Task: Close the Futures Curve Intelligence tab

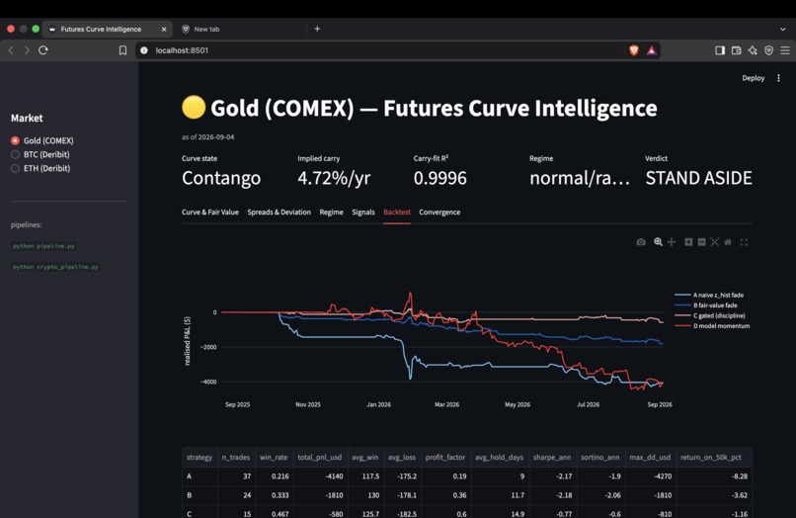Action: pyautogui.click(x=164, y=29)
